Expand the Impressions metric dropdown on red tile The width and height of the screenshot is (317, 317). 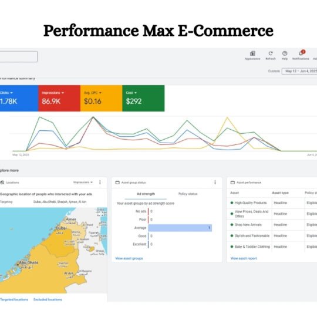coord(63,93)
